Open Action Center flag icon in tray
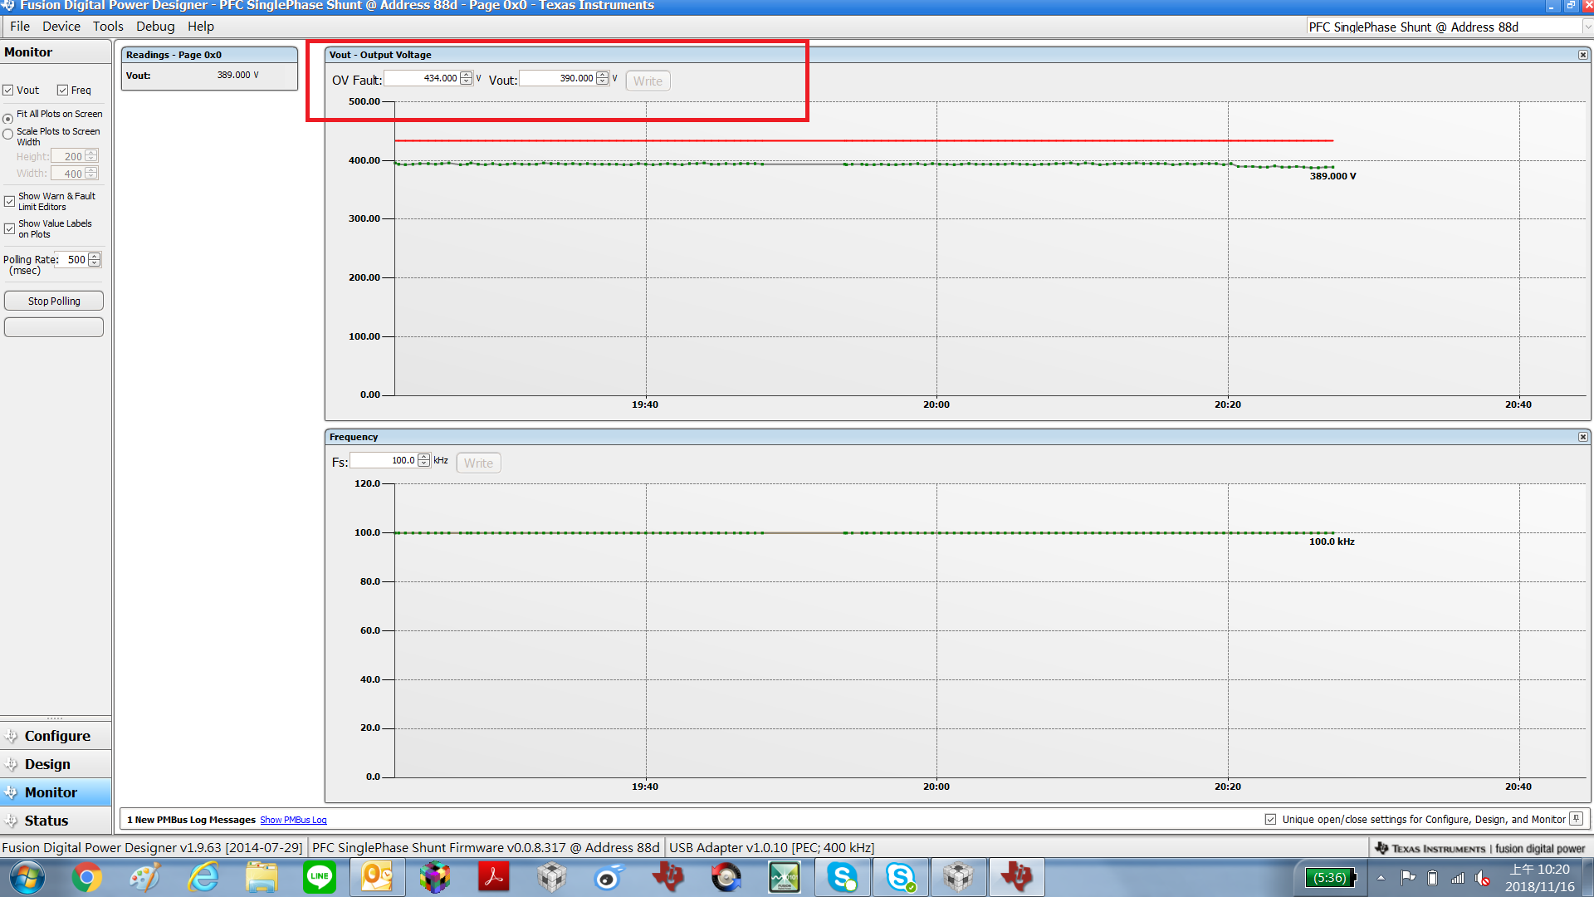The height and width of the screenshot is (897, 1594). click(1408, 878)
